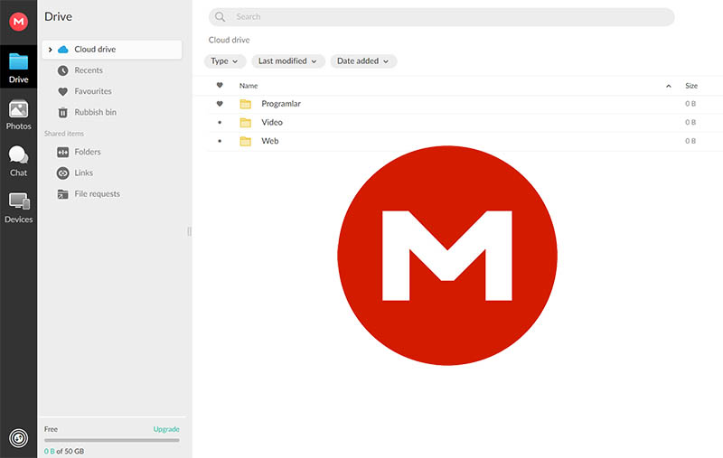The image size is (723, 458).
Task: Expand the Cloud drive tree arrow
Action: [51, 50]
